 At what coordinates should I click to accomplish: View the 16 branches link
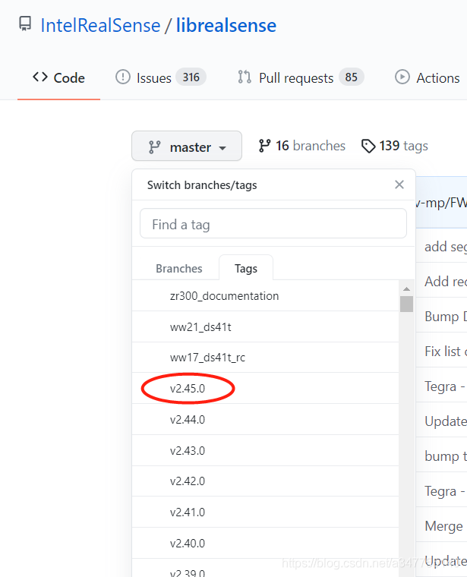pyautogui.click(x=301, y=146)
